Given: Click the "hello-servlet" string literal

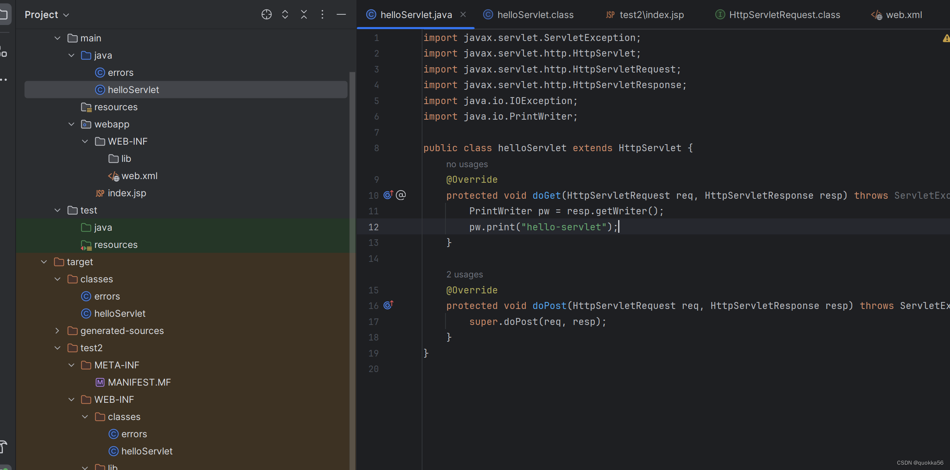Looking at the screenshot, I should pyautogui.click(x=564, y=227).
